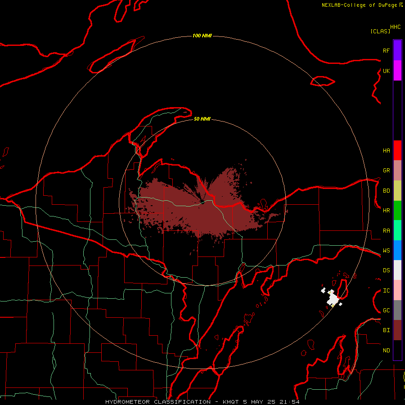Select the BD yellow legend swatch
This screenshot has height=405, width=405.
(x=397, y=191)
